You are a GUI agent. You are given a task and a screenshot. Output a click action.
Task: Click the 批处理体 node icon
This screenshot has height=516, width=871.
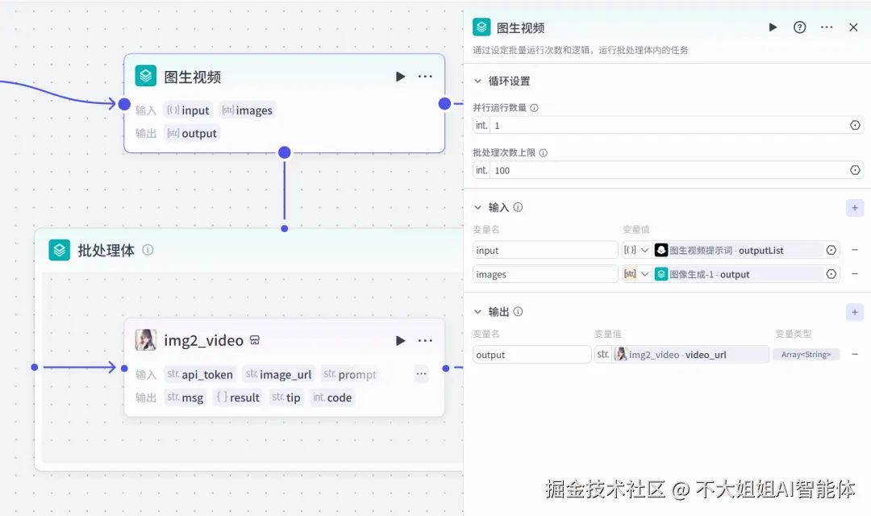[x=58, y=250]
